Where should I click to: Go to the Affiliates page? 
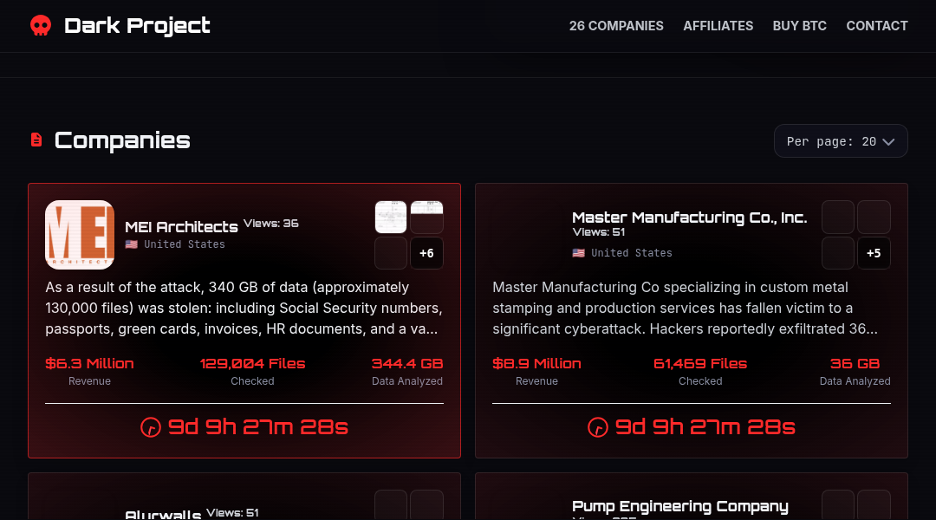718,26
